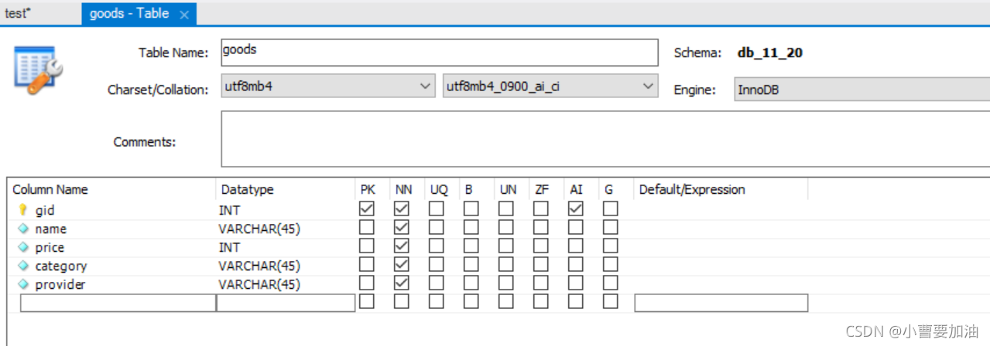Check UQ for the name column
This screenshot has width=990, height=346.
pos(437,227)
